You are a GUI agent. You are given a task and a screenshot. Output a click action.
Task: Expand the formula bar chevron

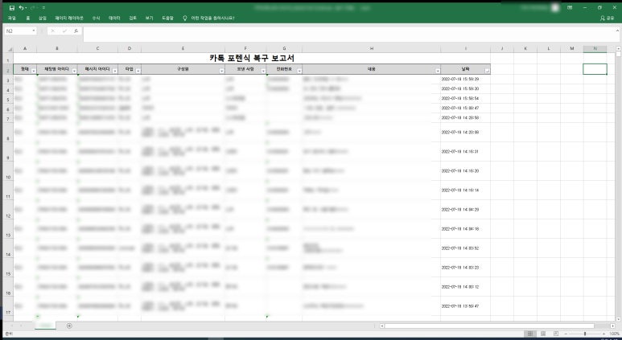pyautogui.click(x=617, y=31)
